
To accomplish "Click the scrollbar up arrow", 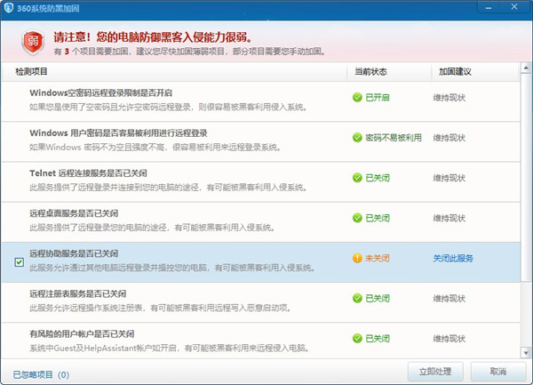I will [x=526, y=68].
